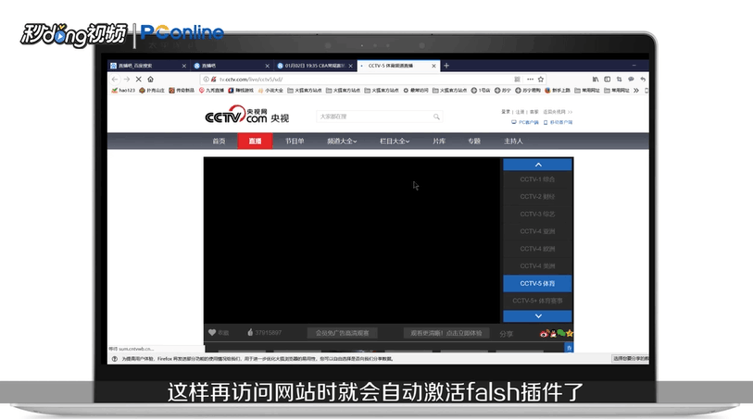Click the undo arrow toolbar icon
Viewport: 753px width, 419px height.
tap(643, 80)
